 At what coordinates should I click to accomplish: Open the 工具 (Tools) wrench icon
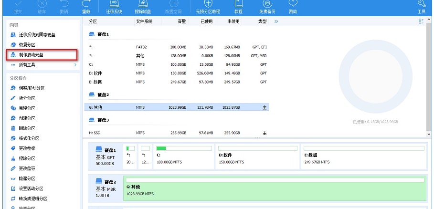tap(421, 7)
